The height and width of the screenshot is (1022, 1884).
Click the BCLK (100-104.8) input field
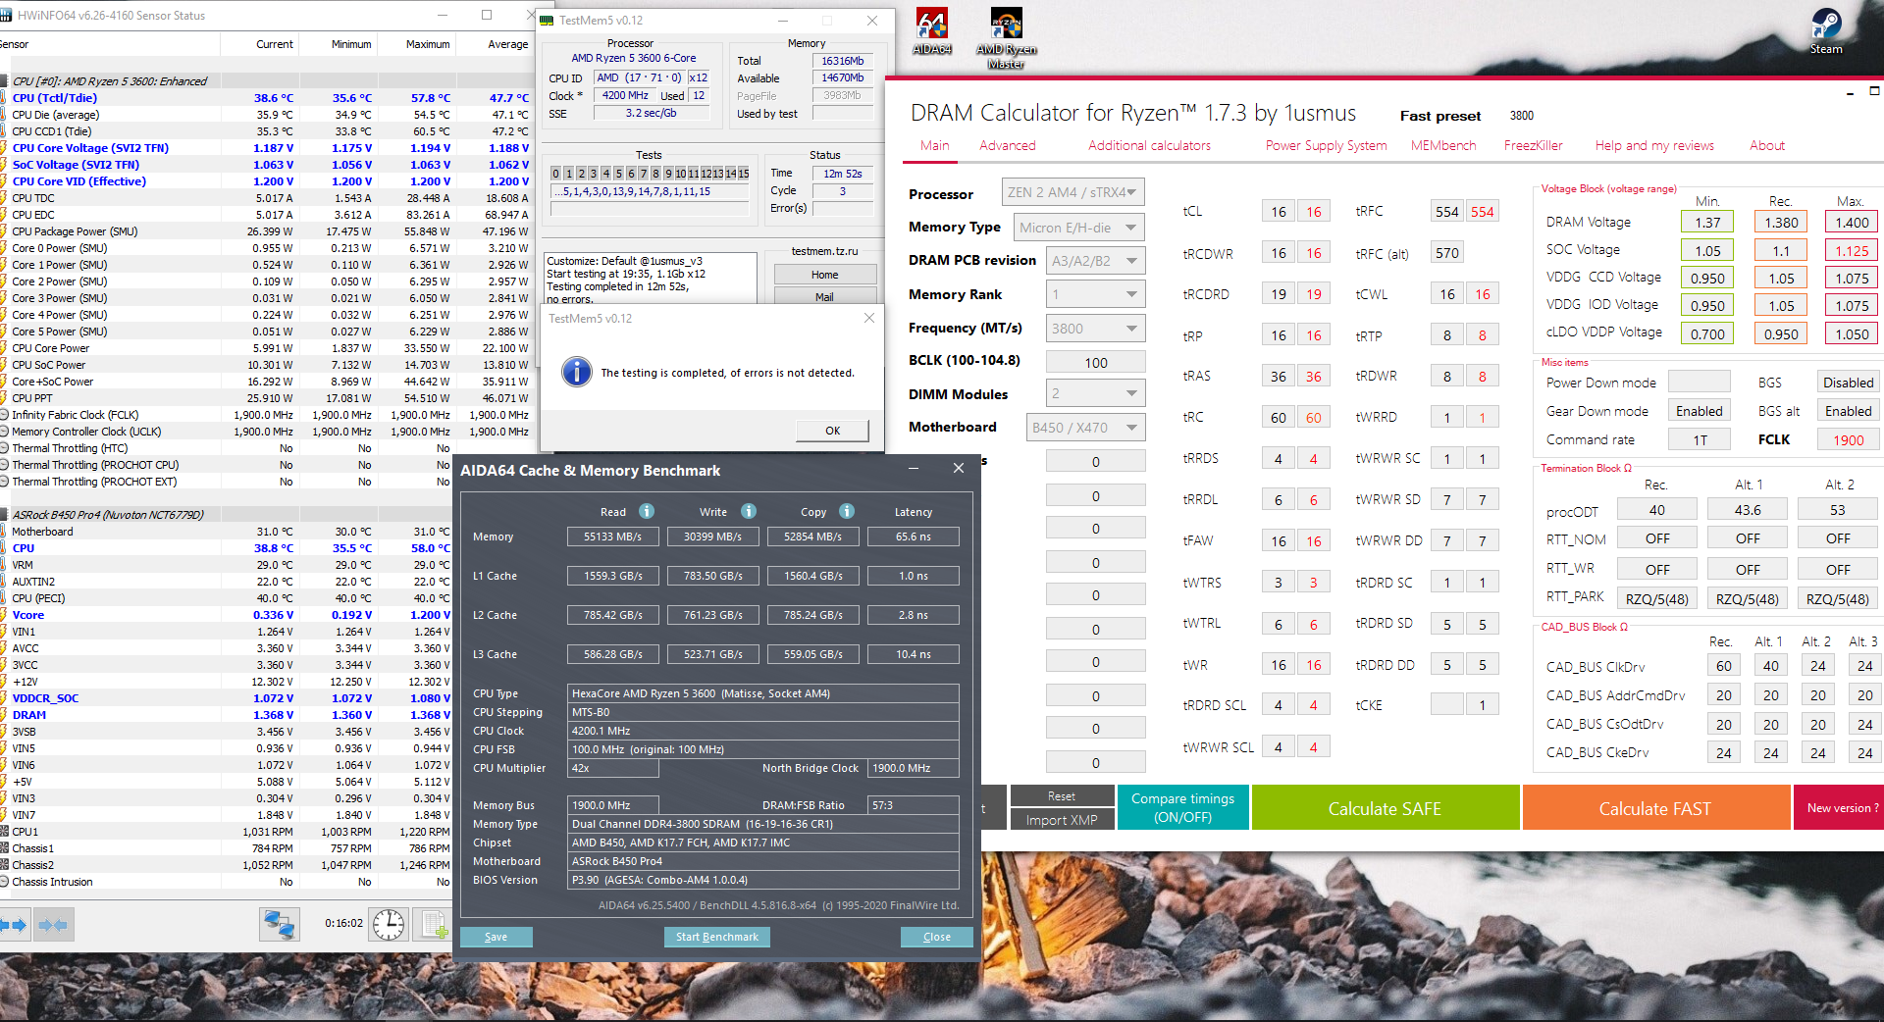click(1095, 362)
